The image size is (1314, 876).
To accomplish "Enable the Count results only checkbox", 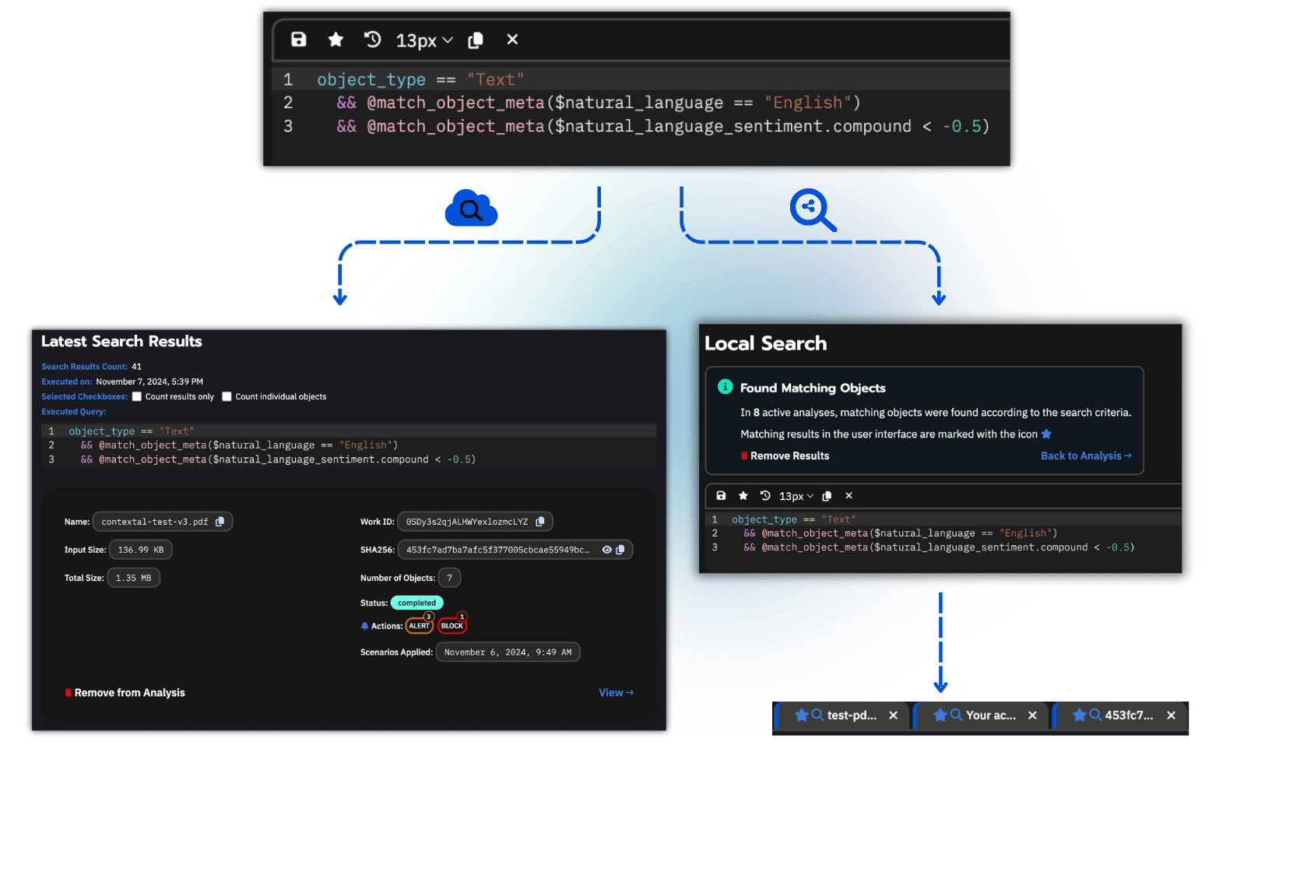I will pos(137,396).
